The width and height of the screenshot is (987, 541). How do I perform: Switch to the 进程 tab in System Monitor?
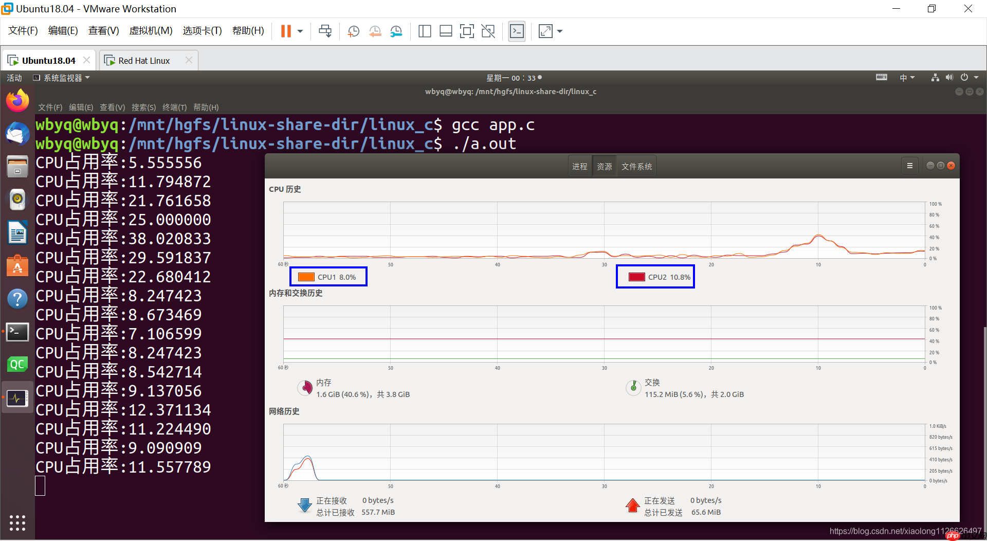pos(580,166)
